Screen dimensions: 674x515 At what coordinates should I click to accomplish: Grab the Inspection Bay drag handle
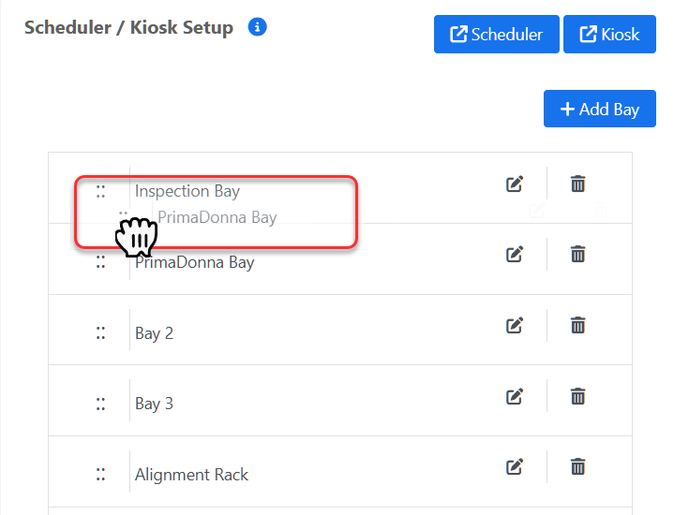(x=100, y=191)
